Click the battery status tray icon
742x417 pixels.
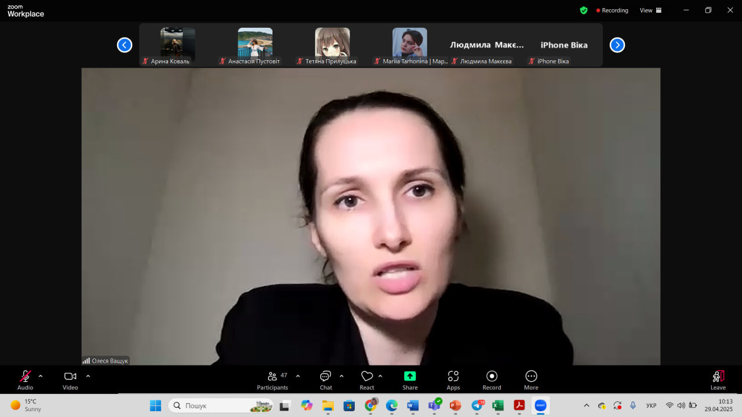(x=693, y=405)
